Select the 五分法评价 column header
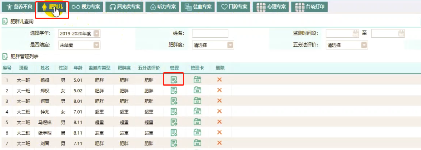421x150 pixels. tap(149, 68)
